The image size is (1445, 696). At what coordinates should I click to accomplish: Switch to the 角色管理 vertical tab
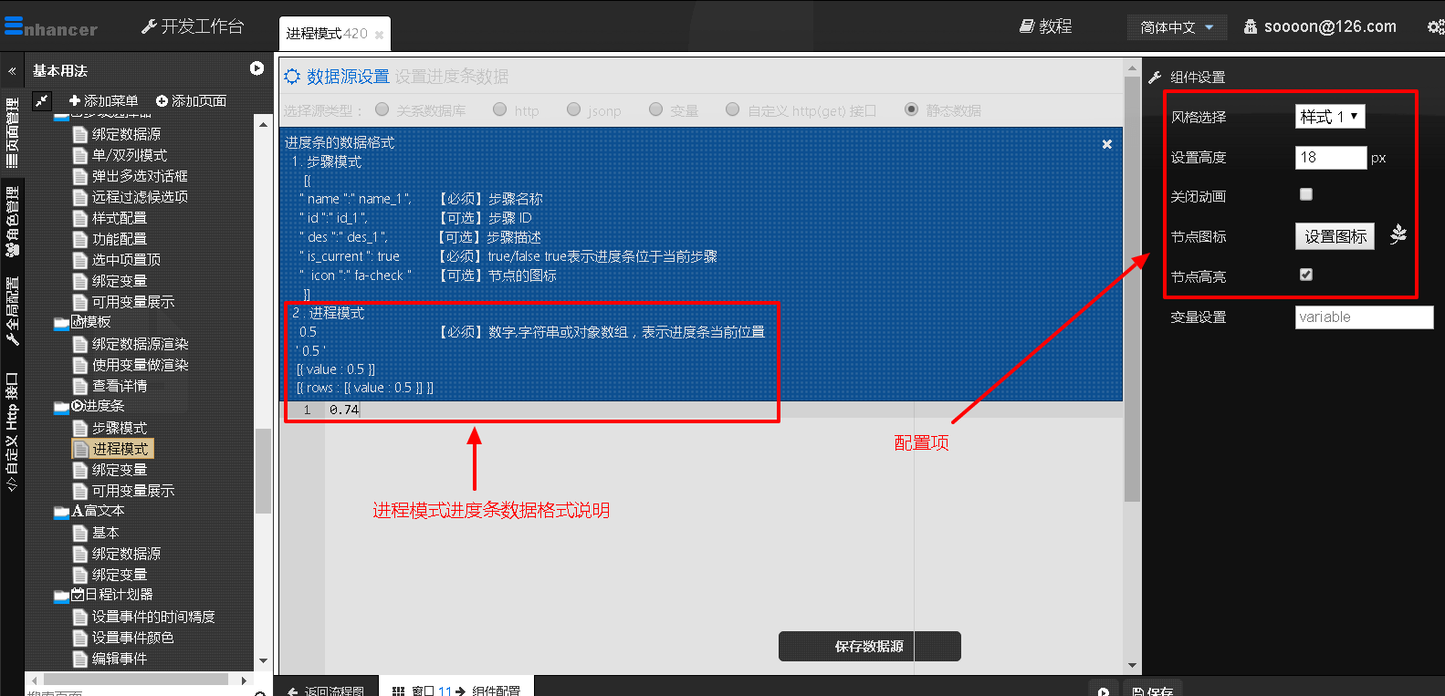12,223
